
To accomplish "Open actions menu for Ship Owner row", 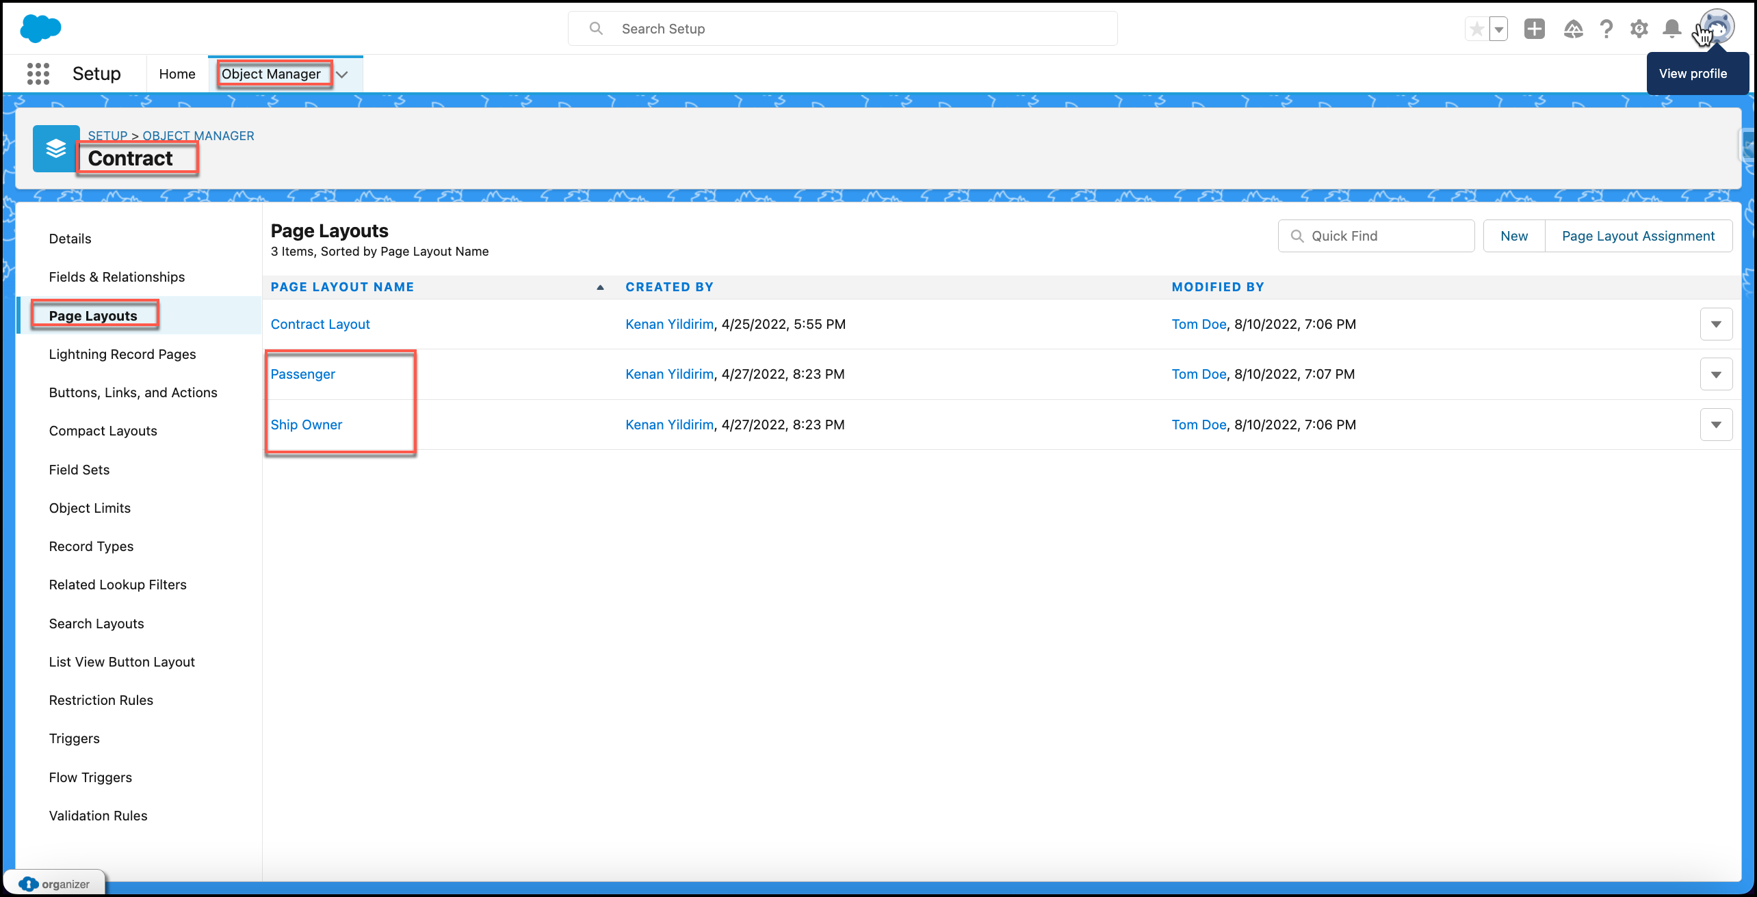I will tap(1716, 425).
